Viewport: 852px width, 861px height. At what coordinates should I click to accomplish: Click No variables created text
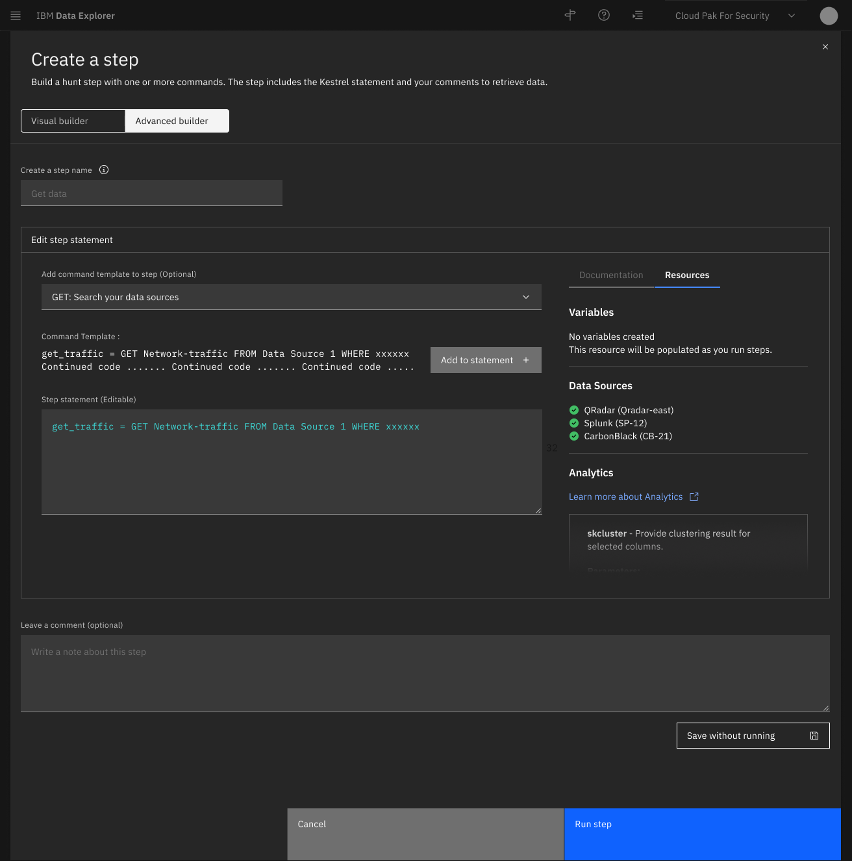tap(612, 337)
